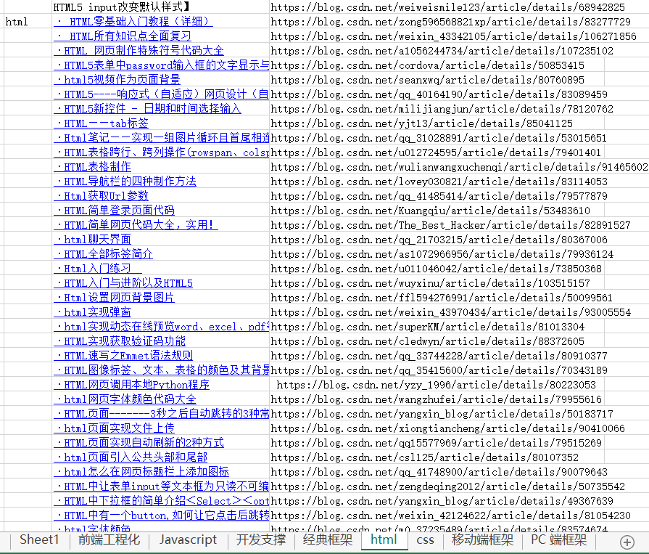
Task: Open link HTML中下拉框的简单介绍<Select>
Action: [x=162, y=500]
